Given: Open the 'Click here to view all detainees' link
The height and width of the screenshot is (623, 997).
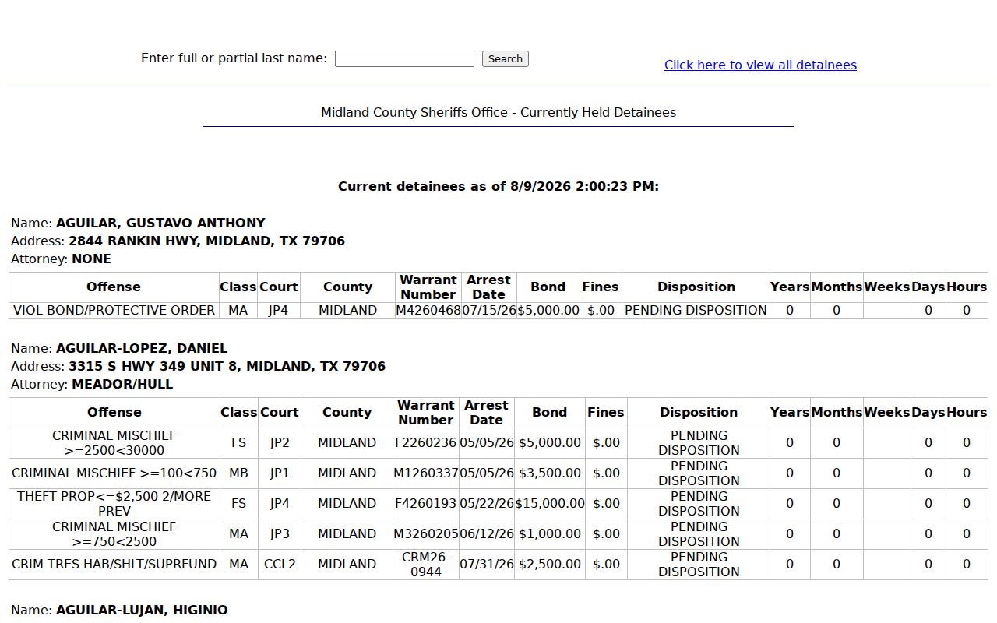Looking at the screenshot, I should pyautogui.click(x=760, y=65).
